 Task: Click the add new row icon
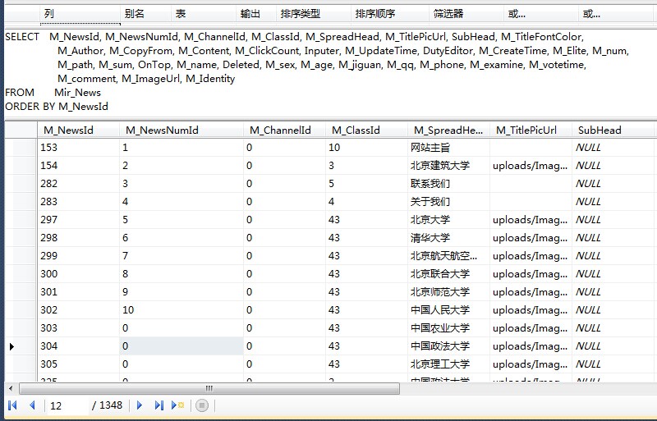[178, 405]
